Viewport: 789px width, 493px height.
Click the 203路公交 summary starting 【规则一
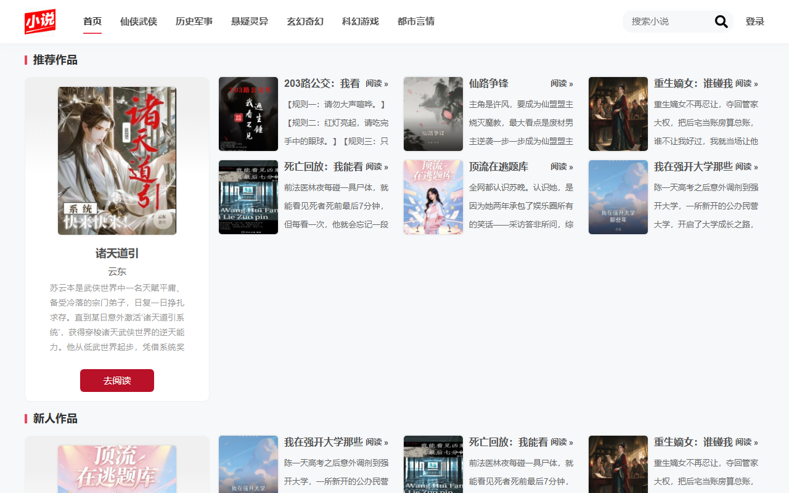point(337,123)
